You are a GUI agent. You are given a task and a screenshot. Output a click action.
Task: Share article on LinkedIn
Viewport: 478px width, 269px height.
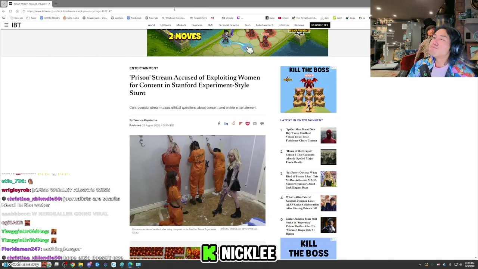(x=226, y=124)
